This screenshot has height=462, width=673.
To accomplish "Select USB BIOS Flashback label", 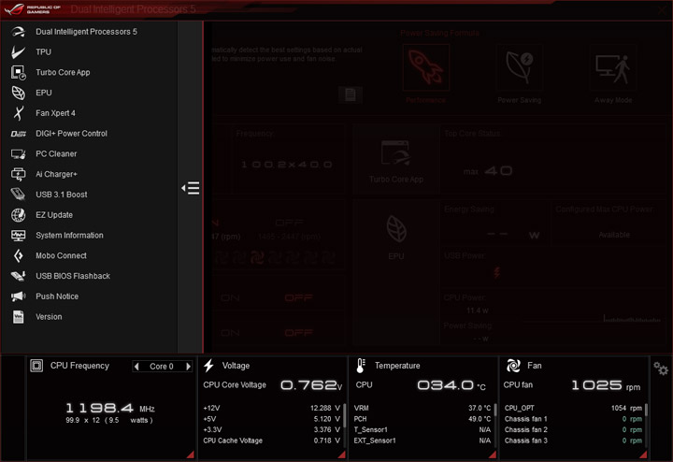I will 73,276.
